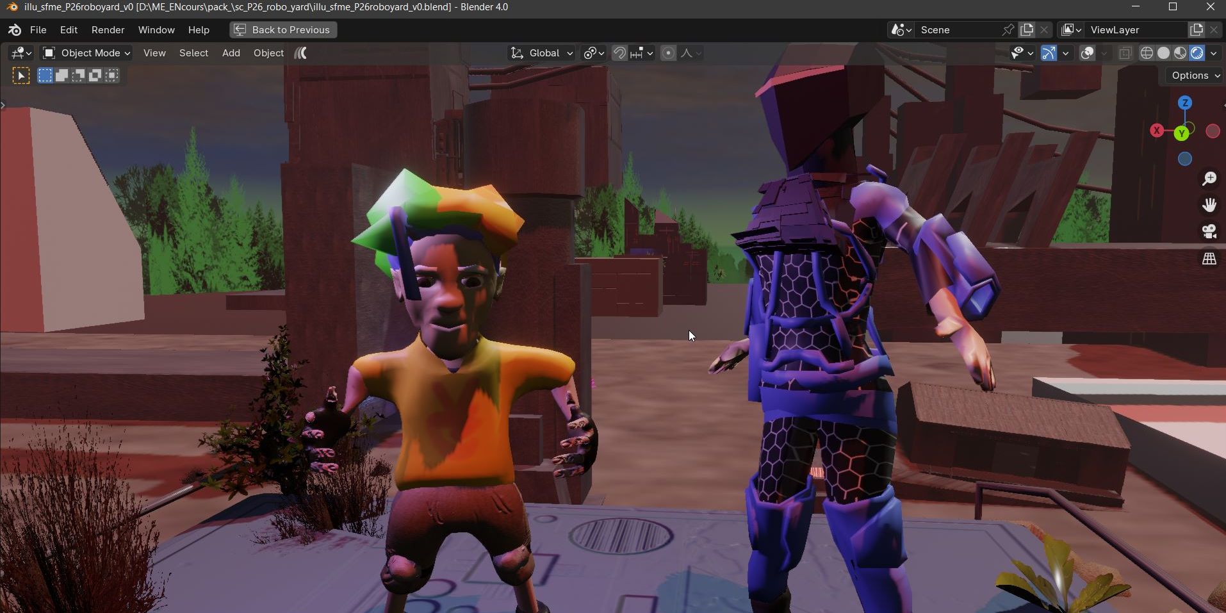1226x613 pixels.
Task: Click the green Y axis on navigation gizmo
Action: (1182, 133)
